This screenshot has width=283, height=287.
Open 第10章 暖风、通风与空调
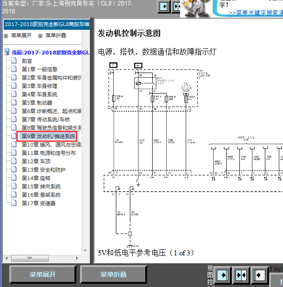(x=51, y=145)
